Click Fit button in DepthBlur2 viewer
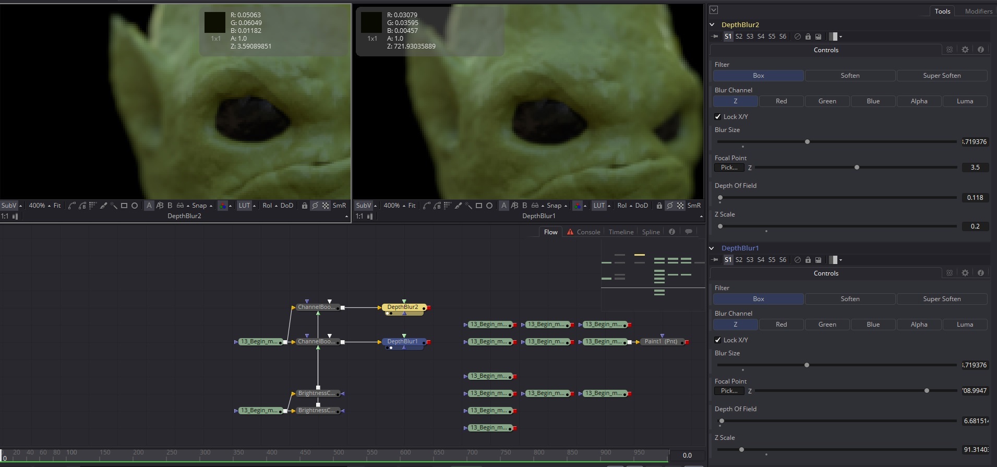The width and height of the screenshot is (997, 467). pyautogui.click(x=57, y=206)
